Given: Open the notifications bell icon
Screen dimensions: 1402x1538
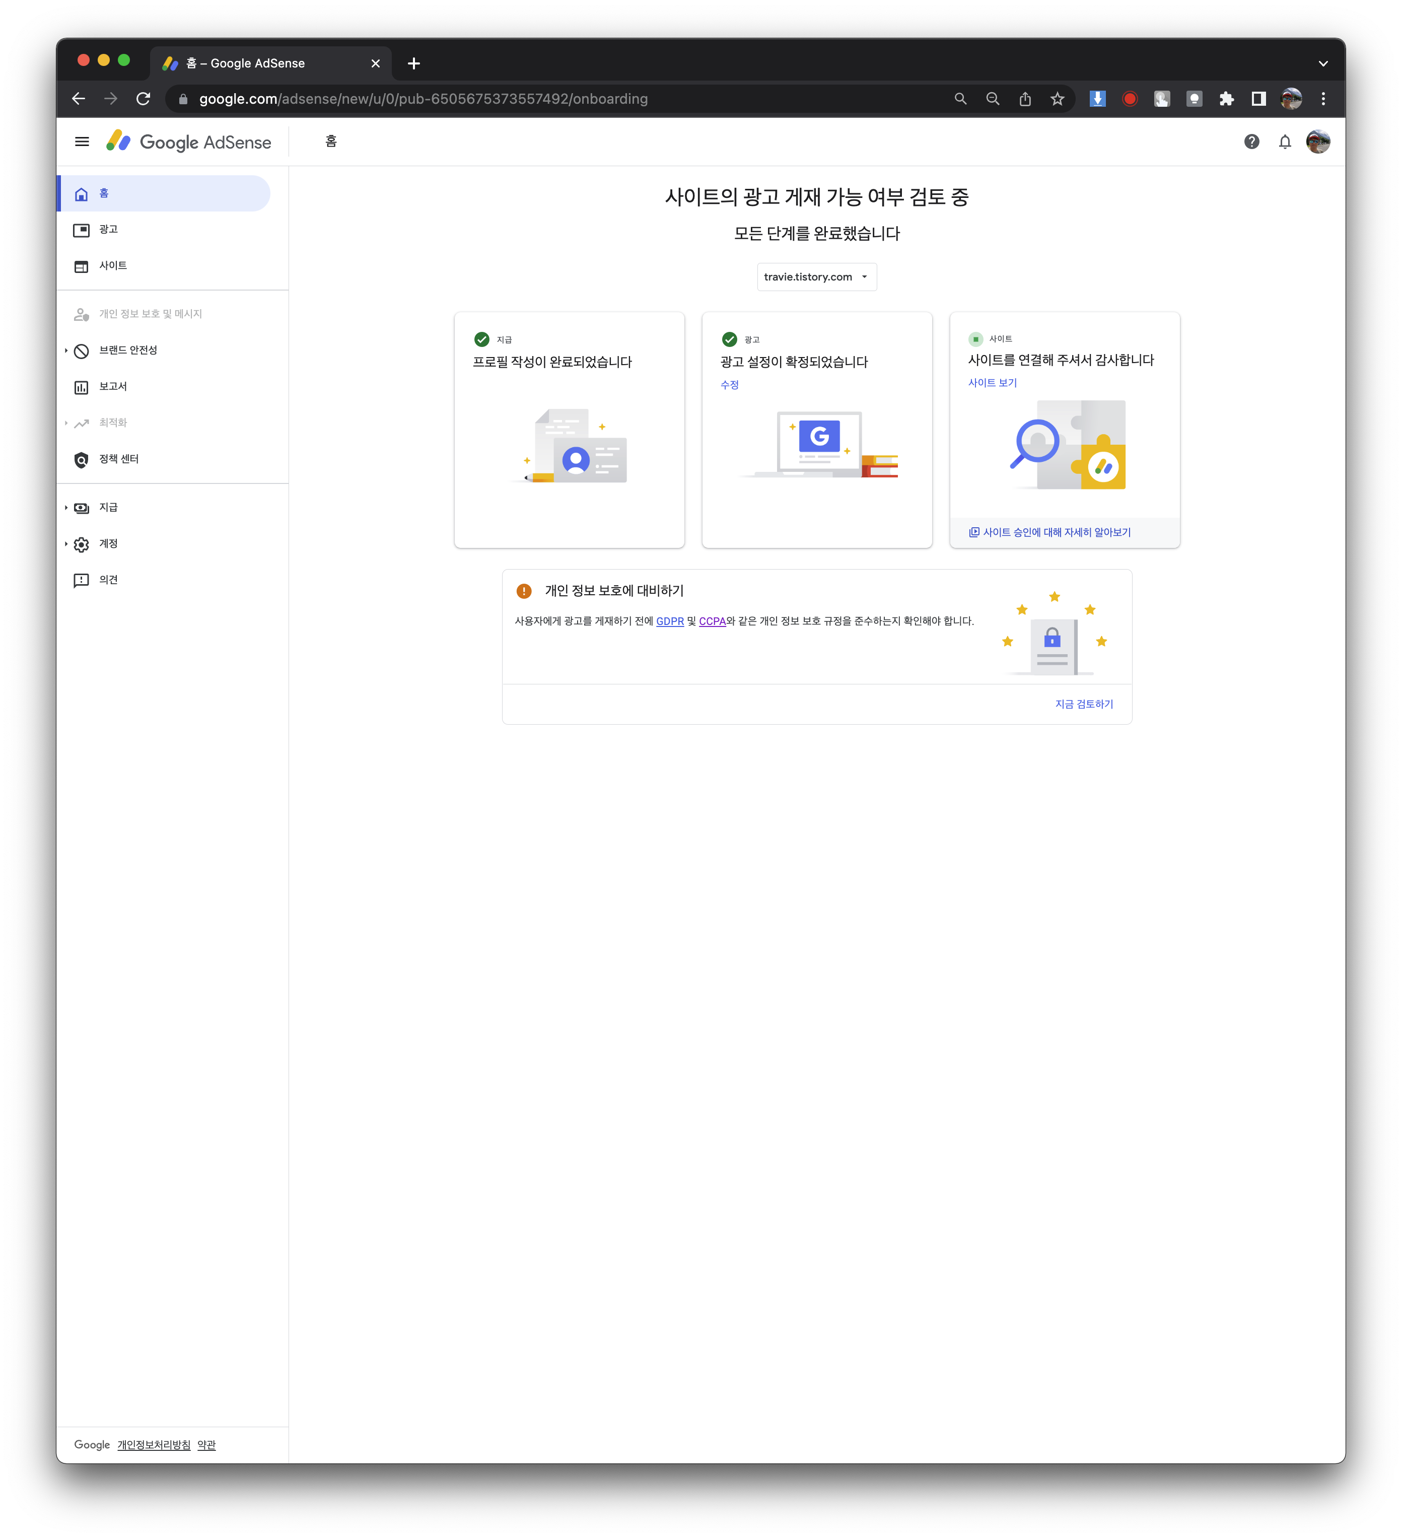Looking at the screenshot, I should click(1285, 142).
